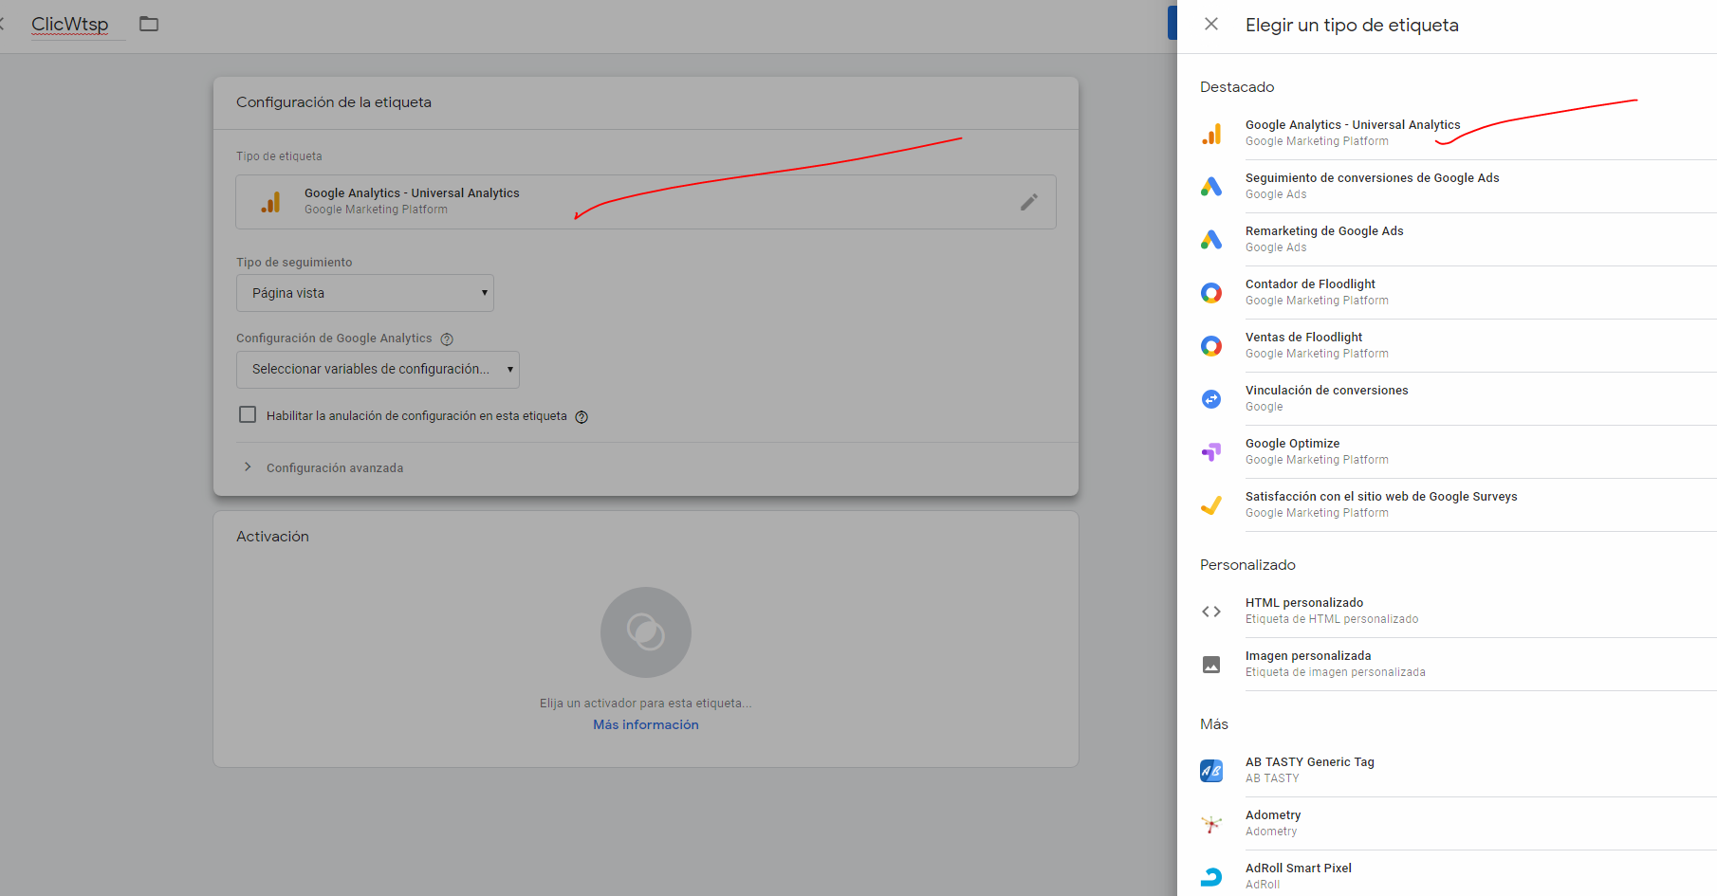Click the Google Analytics Universal Analytics icon in list

(1211, 134)
